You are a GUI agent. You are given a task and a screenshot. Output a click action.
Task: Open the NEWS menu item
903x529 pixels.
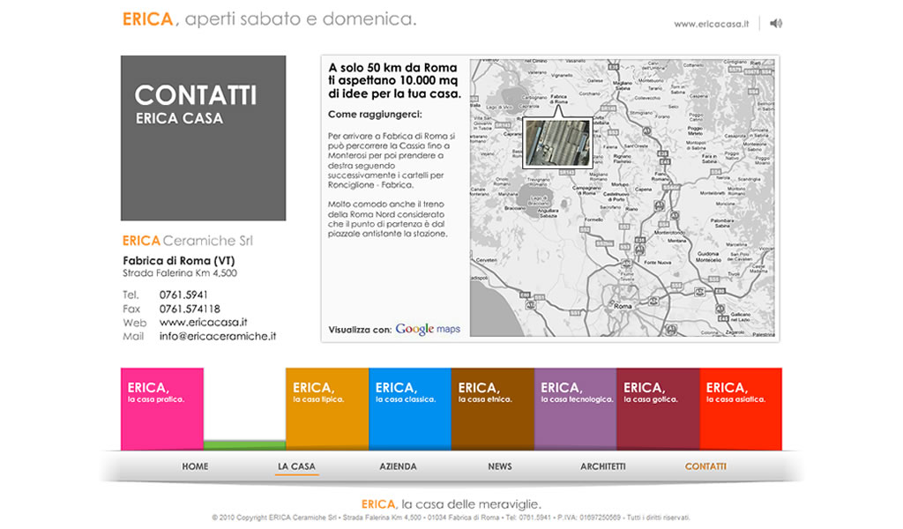[500, 466]
